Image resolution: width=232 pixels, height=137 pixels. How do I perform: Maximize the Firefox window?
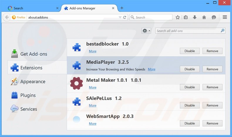215,3
